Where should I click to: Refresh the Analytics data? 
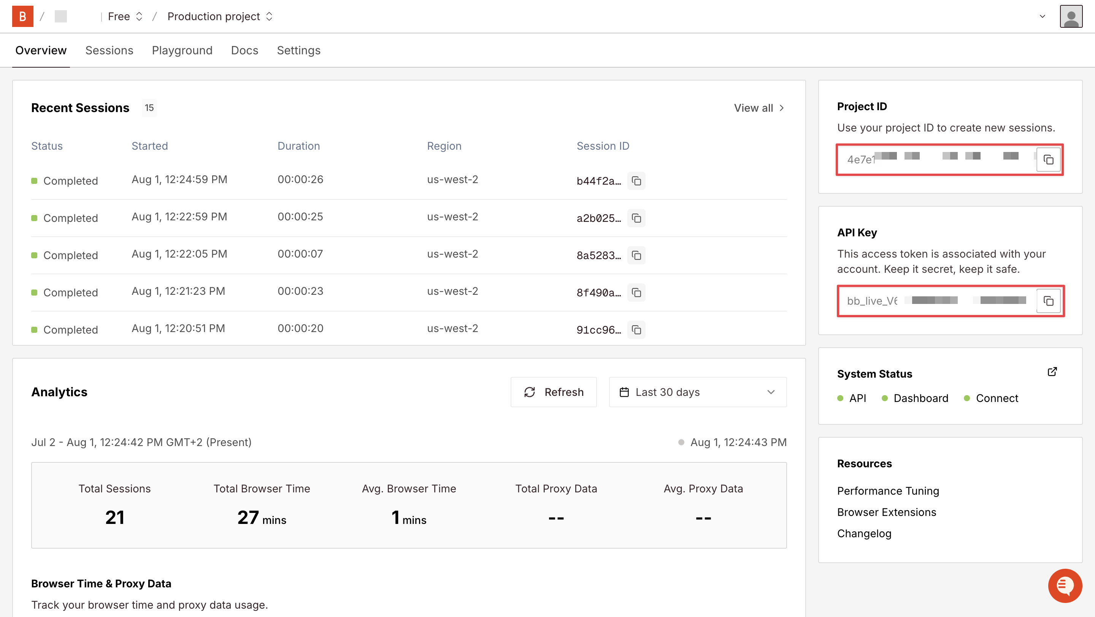554,392
